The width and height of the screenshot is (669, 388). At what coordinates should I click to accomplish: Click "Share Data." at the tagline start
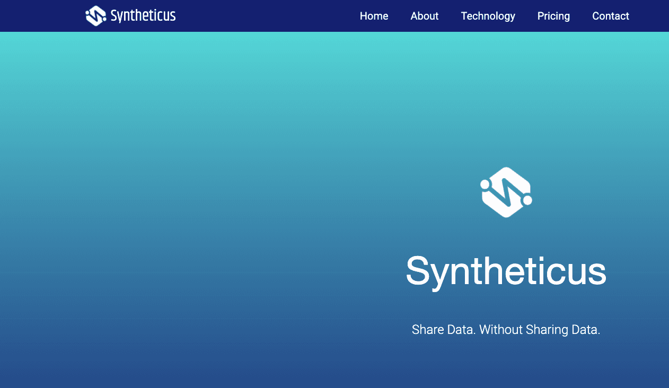(x=443, y=330)
